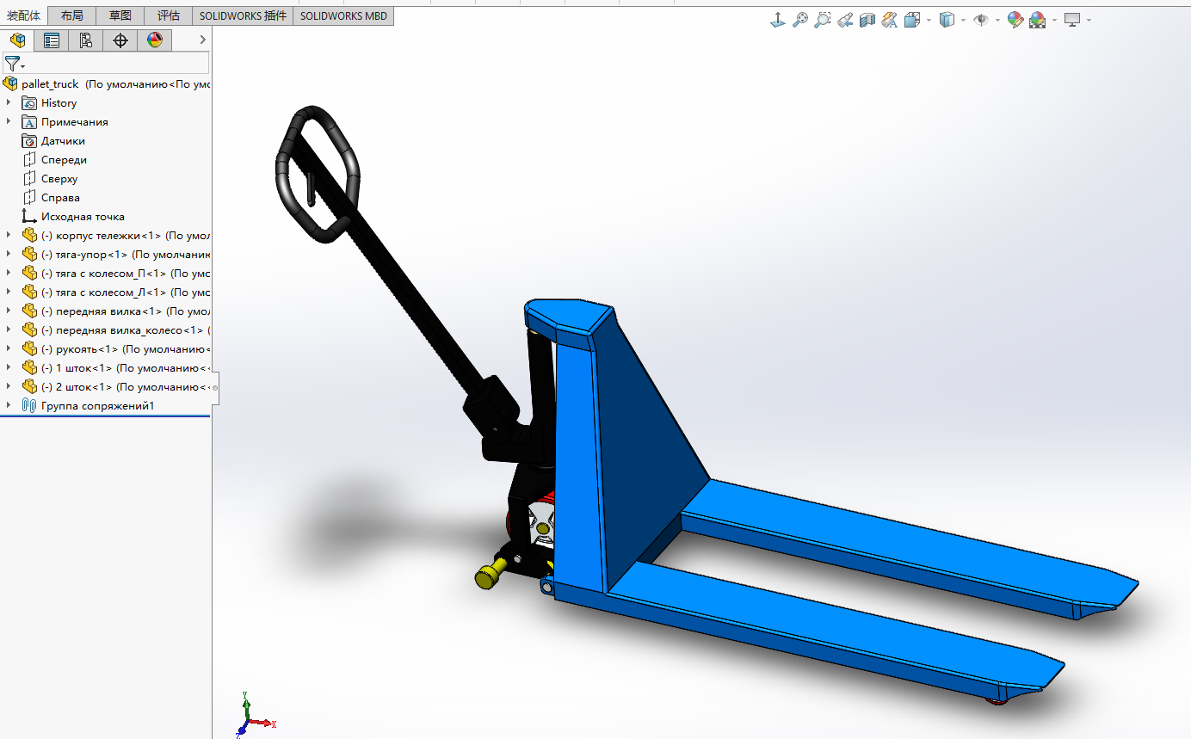Expand the Группа сопряжений1 mates group
Viewport: 1191px width, 739px height.
click(9, 405)
